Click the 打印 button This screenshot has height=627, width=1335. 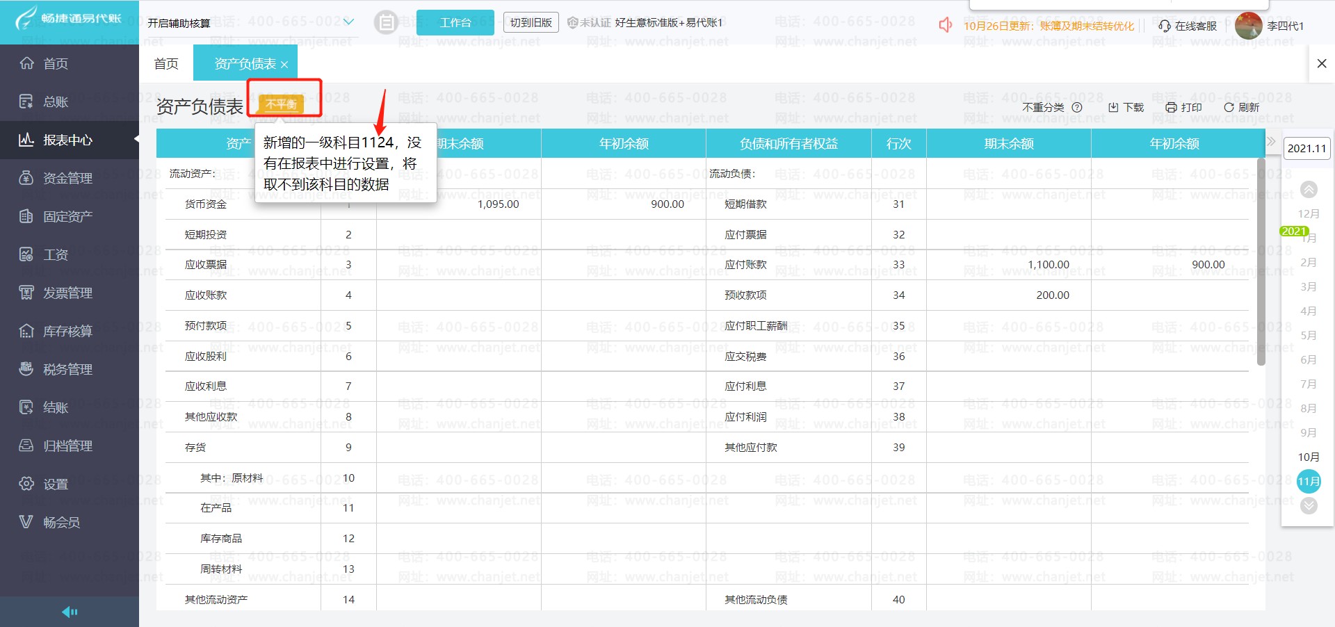[1184, 108]
